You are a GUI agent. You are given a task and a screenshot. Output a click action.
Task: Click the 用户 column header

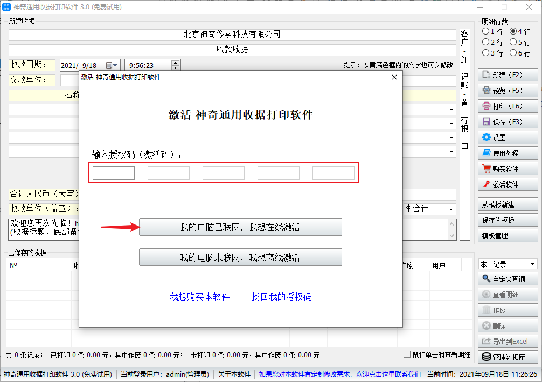pos(446,265)
